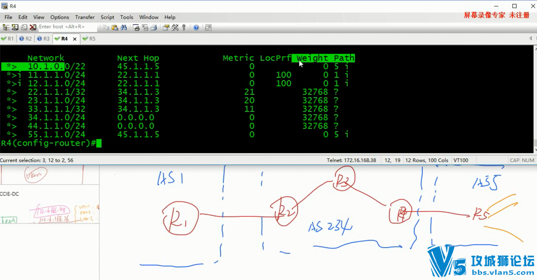The width and height of the screenshot is (537, 280).
Task: Click the 'LocPrf' column header text
Action: 275,58
